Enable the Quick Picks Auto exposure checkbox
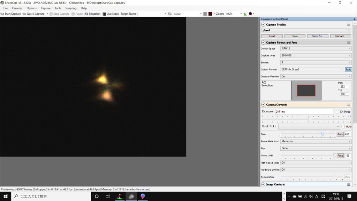This screenshot has height=201, width=357. (343, 126)
